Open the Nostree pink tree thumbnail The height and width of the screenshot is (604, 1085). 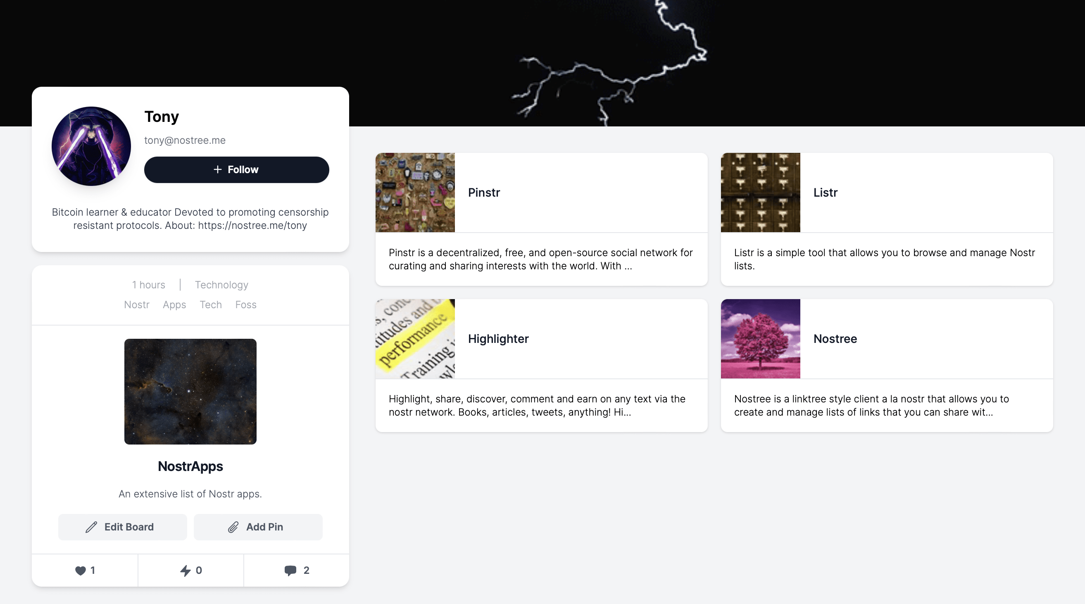click(760, 339)
